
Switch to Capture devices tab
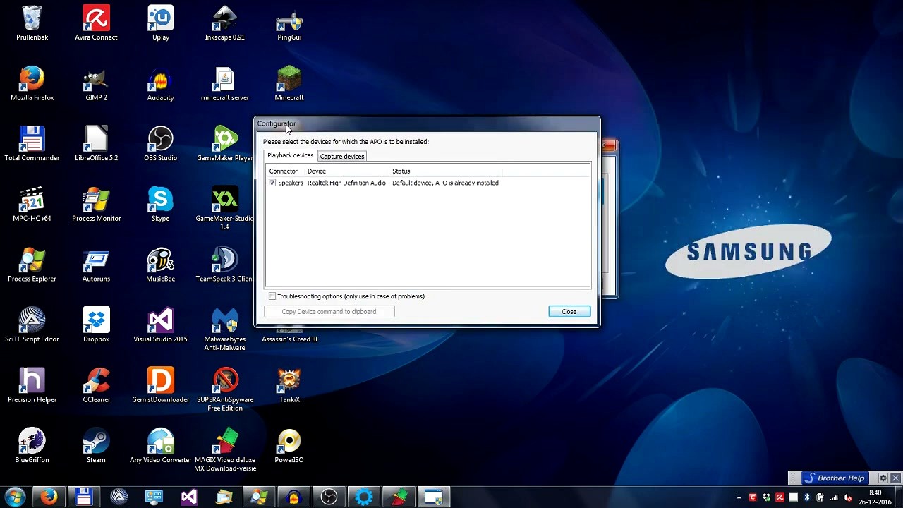point(342,157)
